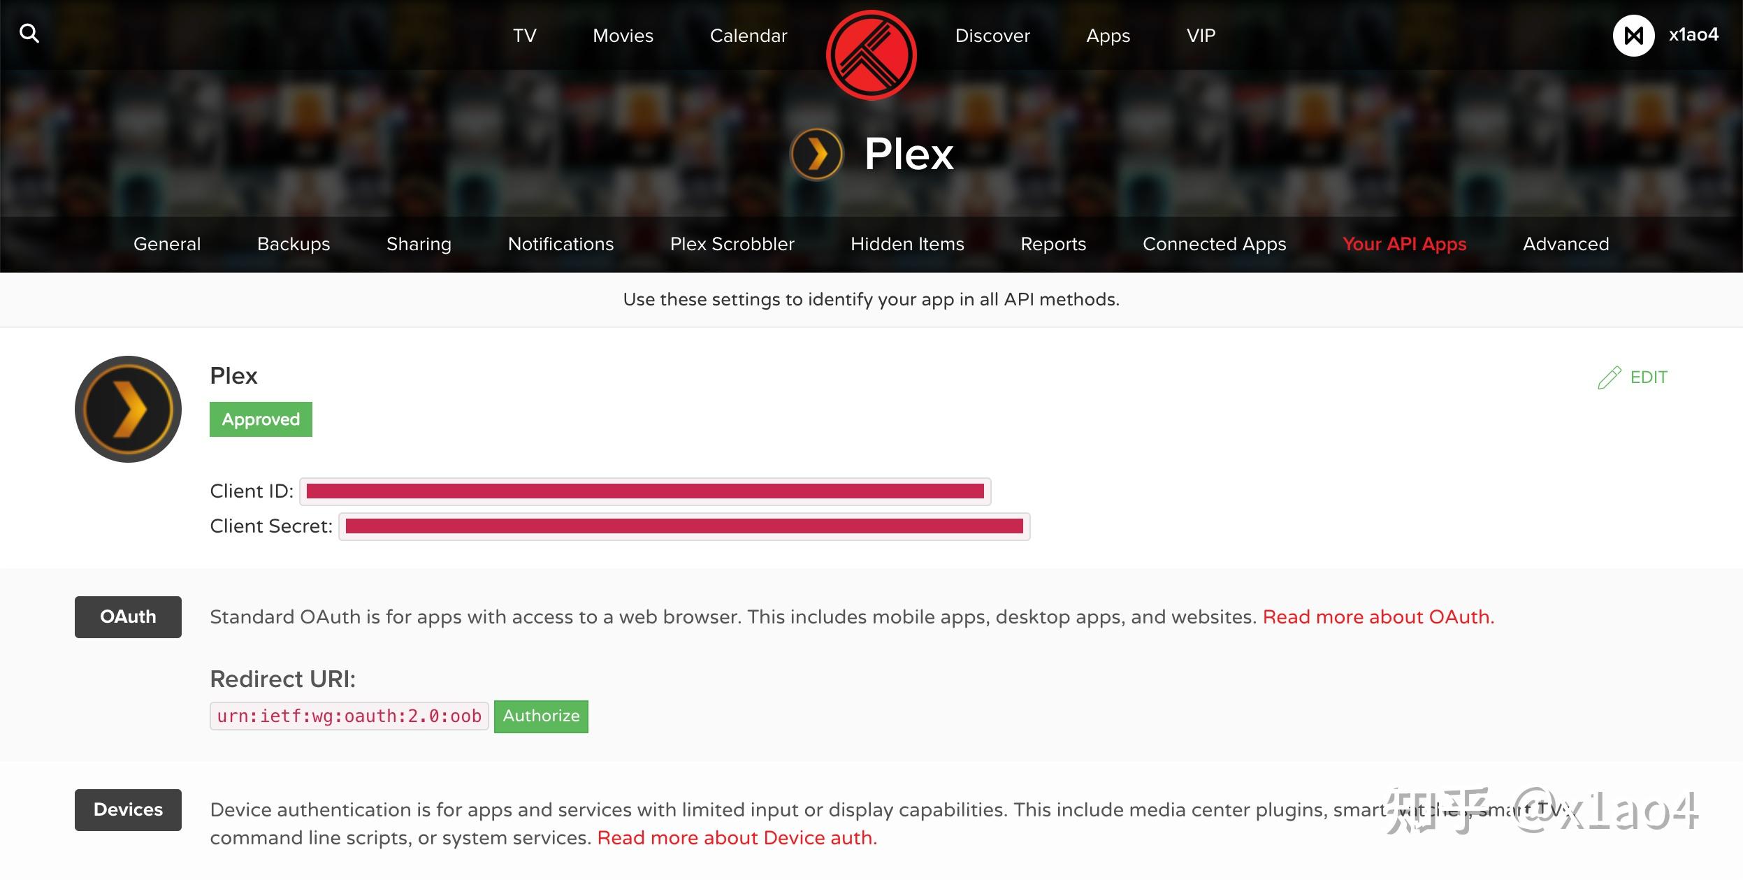Open search with the magnifying glass icon

tap(29, 32)
